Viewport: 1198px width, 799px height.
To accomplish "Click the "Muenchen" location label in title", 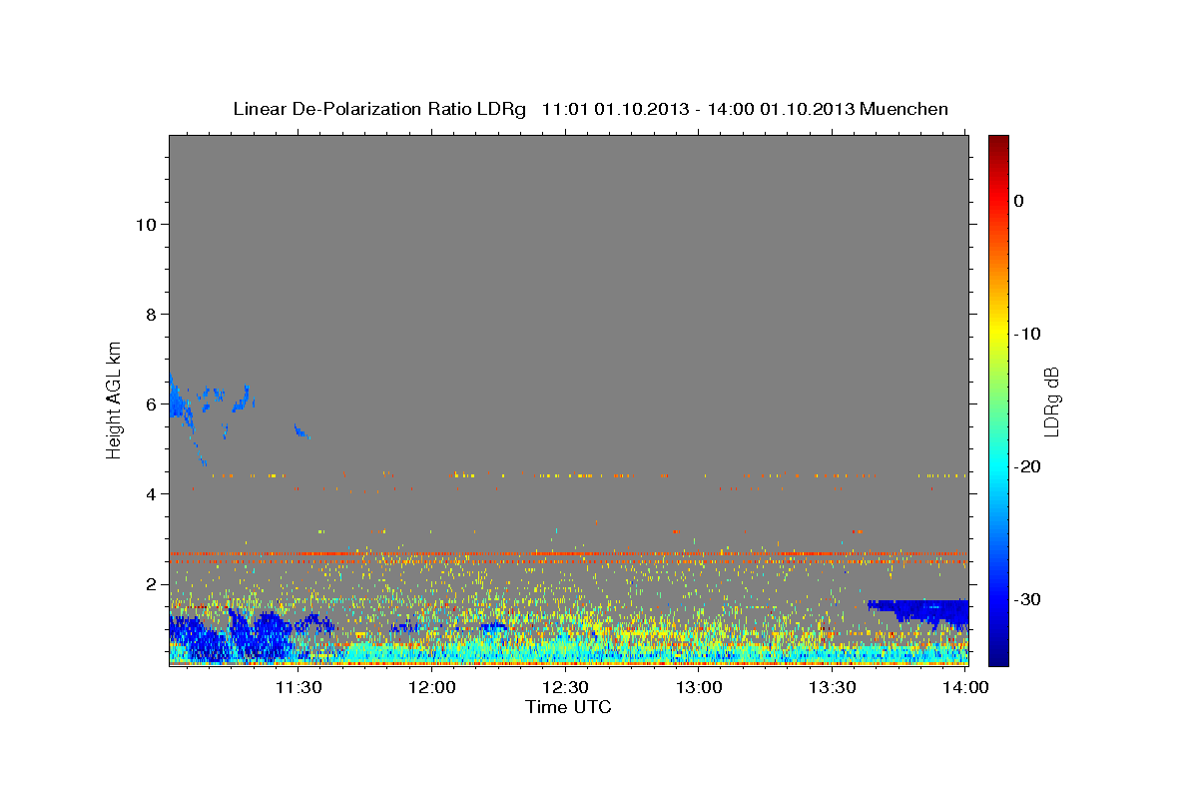I will click(905, 109).
